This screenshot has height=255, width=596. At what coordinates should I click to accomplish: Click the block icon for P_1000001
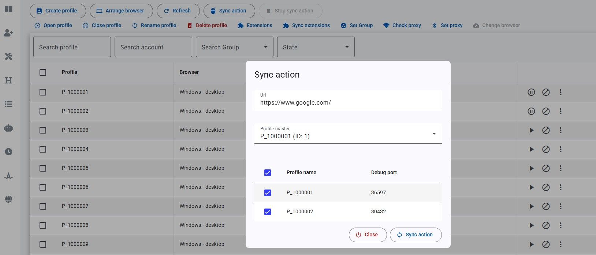[546, 92]
